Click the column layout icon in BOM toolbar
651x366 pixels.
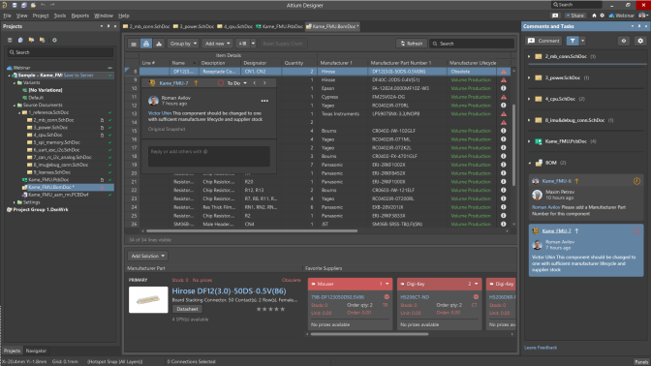pos(242,44)
